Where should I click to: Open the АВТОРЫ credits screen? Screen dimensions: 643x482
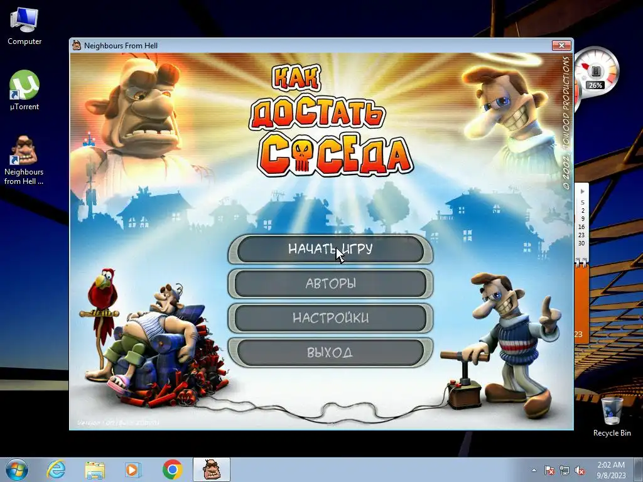click(330, 283)
